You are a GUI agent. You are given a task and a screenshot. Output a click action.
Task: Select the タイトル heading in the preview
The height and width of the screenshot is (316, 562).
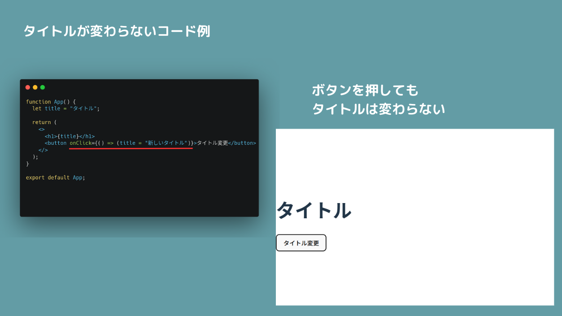tap(314, 210)
